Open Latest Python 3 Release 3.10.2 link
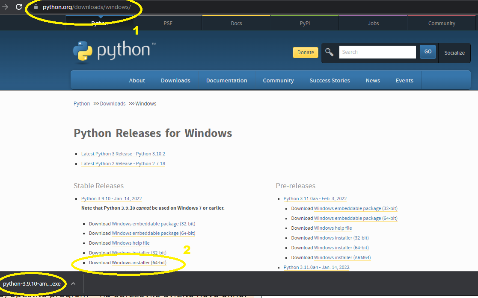This screenshot has height=298, width=478. pos(123,154)
